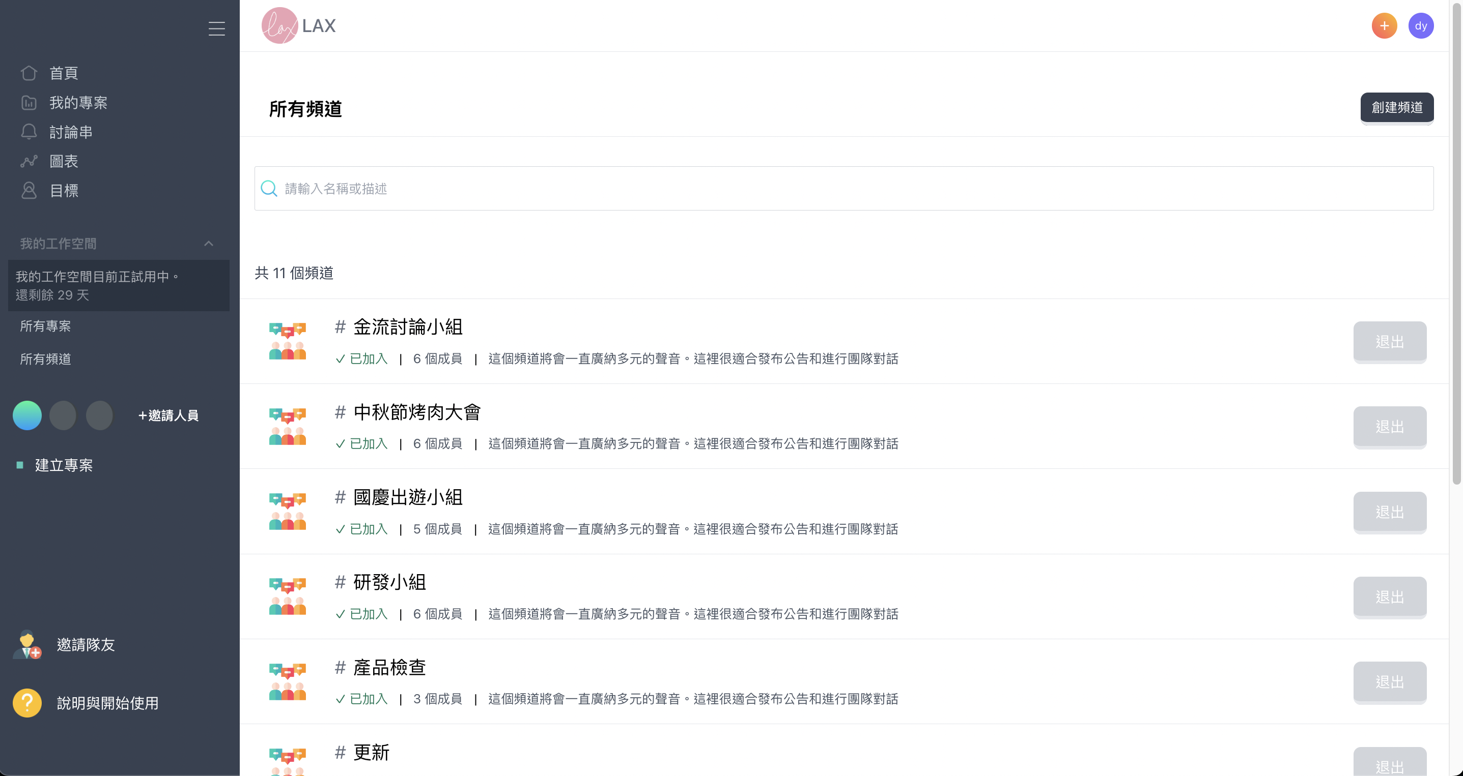Select 所有頻道 in workspace list

[x=45, y=359]
